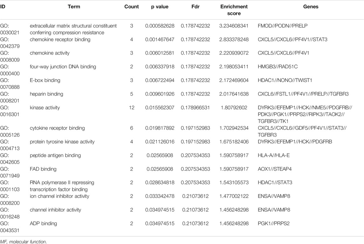Click term 'cytokine receptor binding'

pos(57,128)
